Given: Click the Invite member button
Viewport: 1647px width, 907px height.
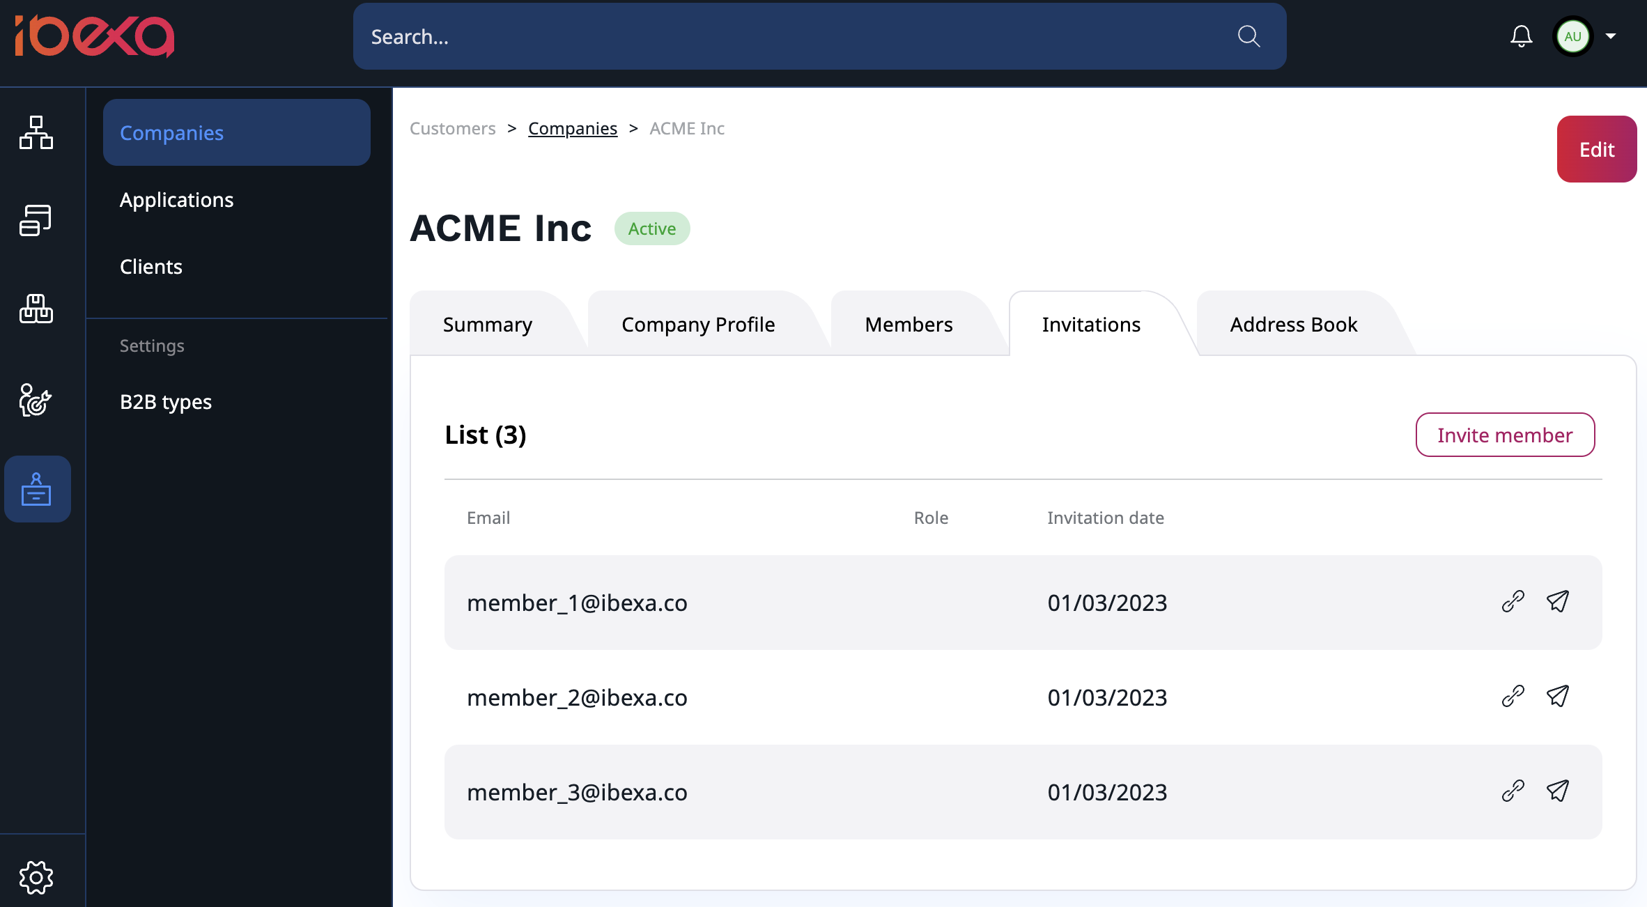Looking at the screenshot, I should pyautogui.click(x=1505, y=435).
